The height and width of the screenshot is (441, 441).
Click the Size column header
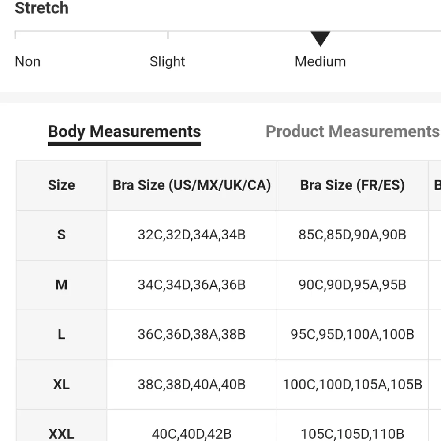[62, 185]
